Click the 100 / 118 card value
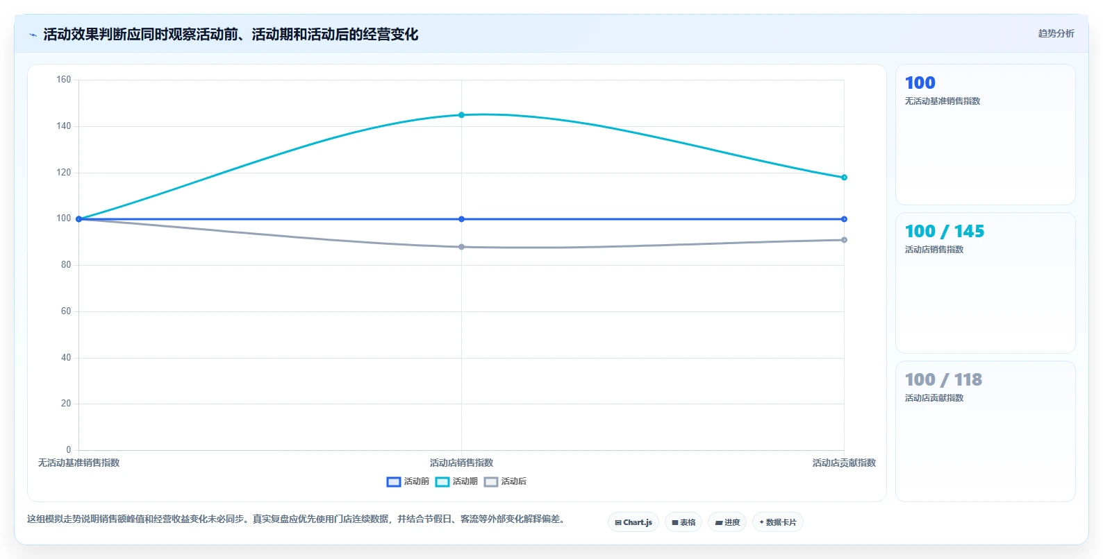The height and width of the screenshot is (559, 1103). tap(943, 380)
